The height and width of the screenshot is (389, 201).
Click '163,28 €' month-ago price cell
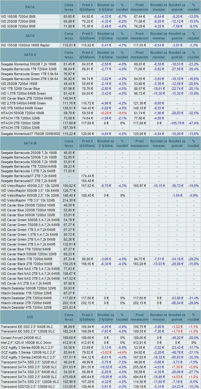pos(139,264)
